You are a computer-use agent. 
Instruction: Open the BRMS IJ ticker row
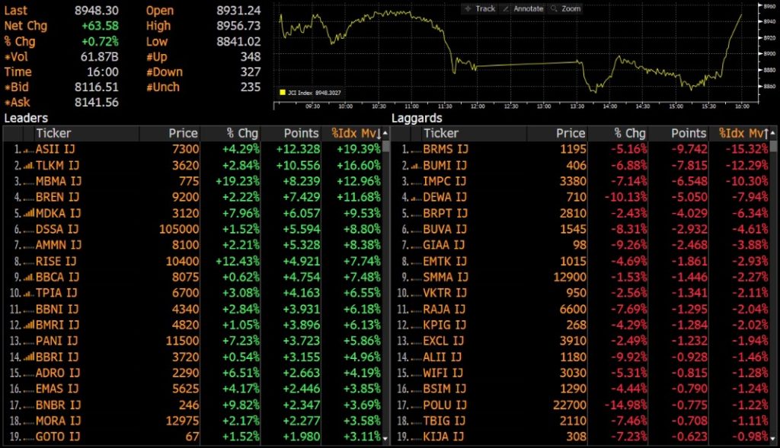coord(443,149)
